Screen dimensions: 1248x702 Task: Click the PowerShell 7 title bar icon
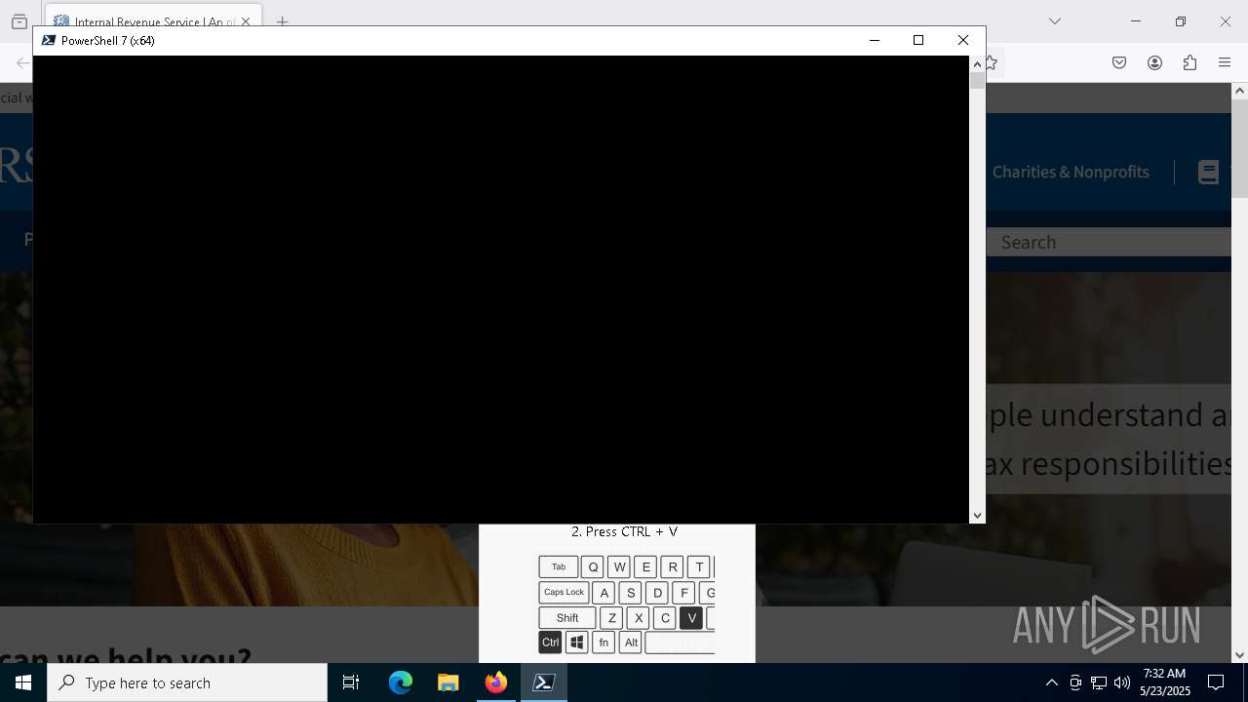(x=48, y=40)
